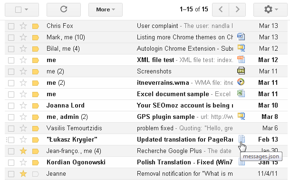The width and height of the screenshot is (290, 180).
Task: Click the WMA media icon on itneverrains.wma
Action: click(x=241, y=82)
